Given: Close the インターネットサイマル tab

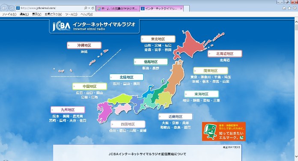Looking at the screenshot, I should pyautogui.click(x=181, y=9).
